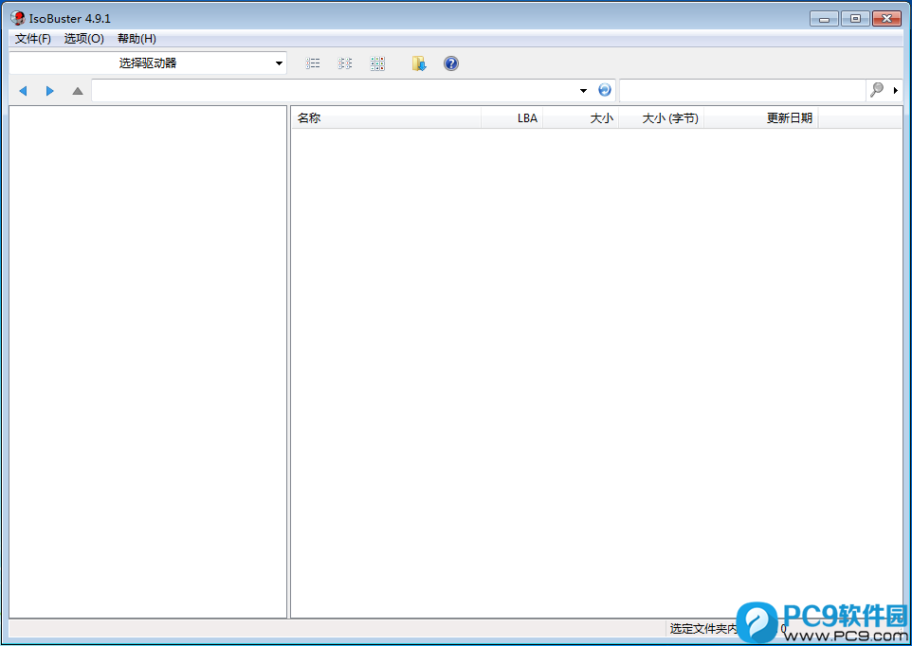912x646 pixels.
Task: Click inside the search input field
Action: tap(741, 90)
